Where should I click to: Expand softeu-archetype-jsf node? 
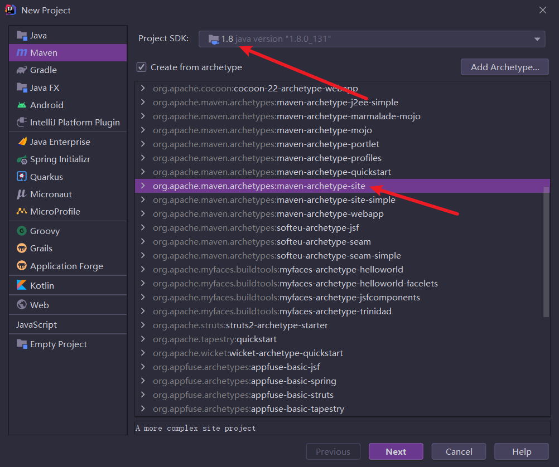(143, 227)
